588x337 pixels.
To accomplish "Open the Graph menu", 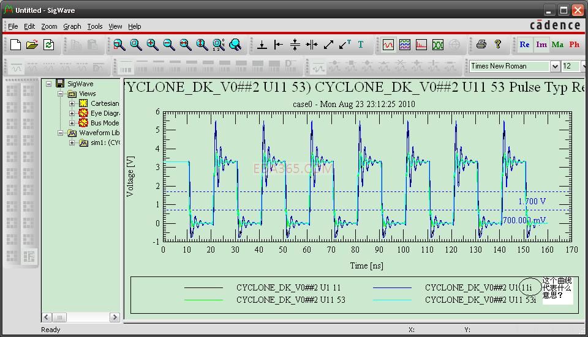I will tap(72, 26).
